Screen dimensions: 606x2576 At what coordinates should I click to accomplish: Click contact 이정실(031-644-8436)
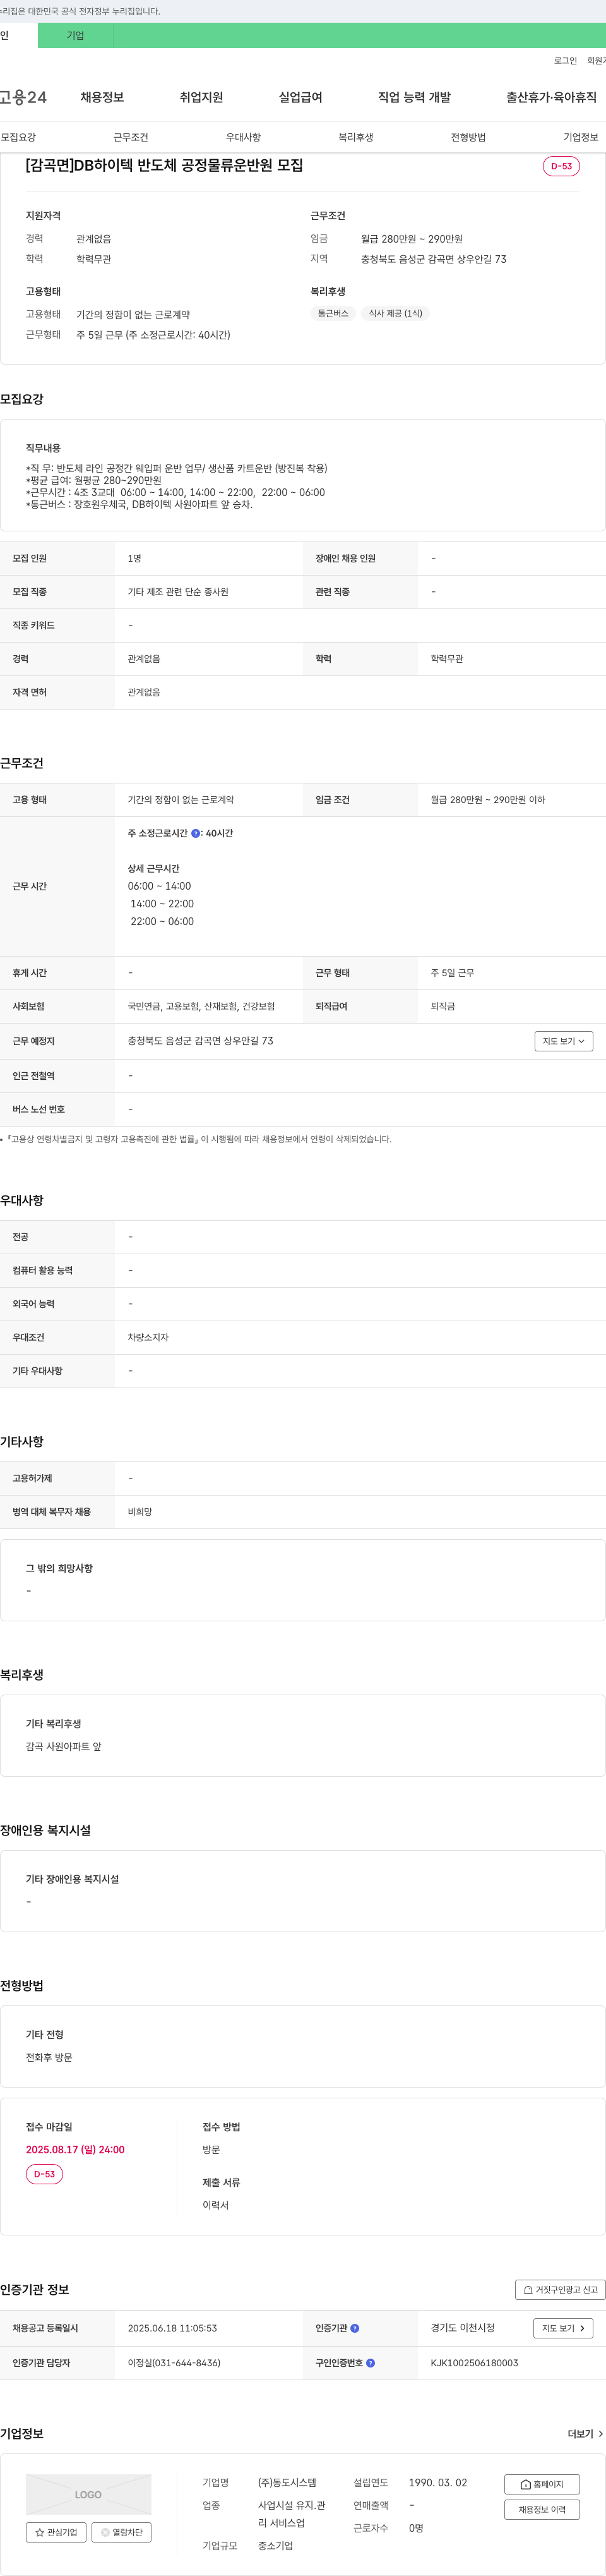pyautogui.click(x=174, y=2363)
